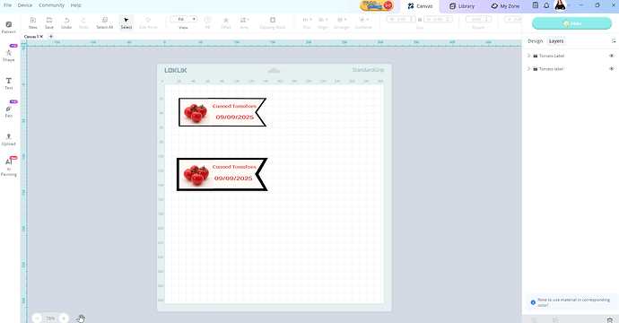The image size is (619, 323).
Task: Select the Pen tool in sidebar
Action: tap(9, 111)
